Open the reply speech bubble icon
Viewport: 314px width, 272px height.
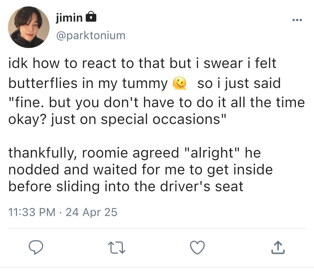point(36,247)
